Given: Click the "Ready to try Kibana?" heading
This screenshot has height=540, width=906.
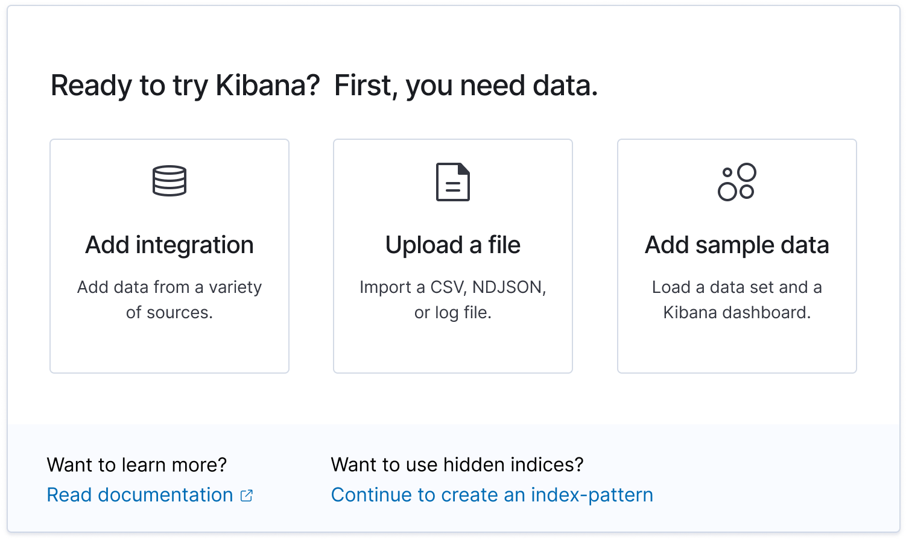Looking at the screenshot, I should pos(185,86).
